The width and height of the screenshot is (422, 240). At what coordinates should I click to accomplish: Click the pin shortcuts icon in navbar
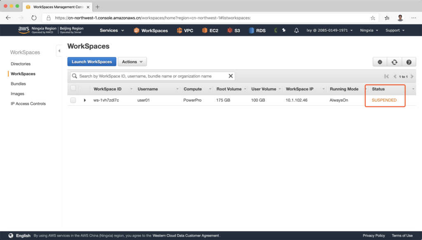(284, 30)
